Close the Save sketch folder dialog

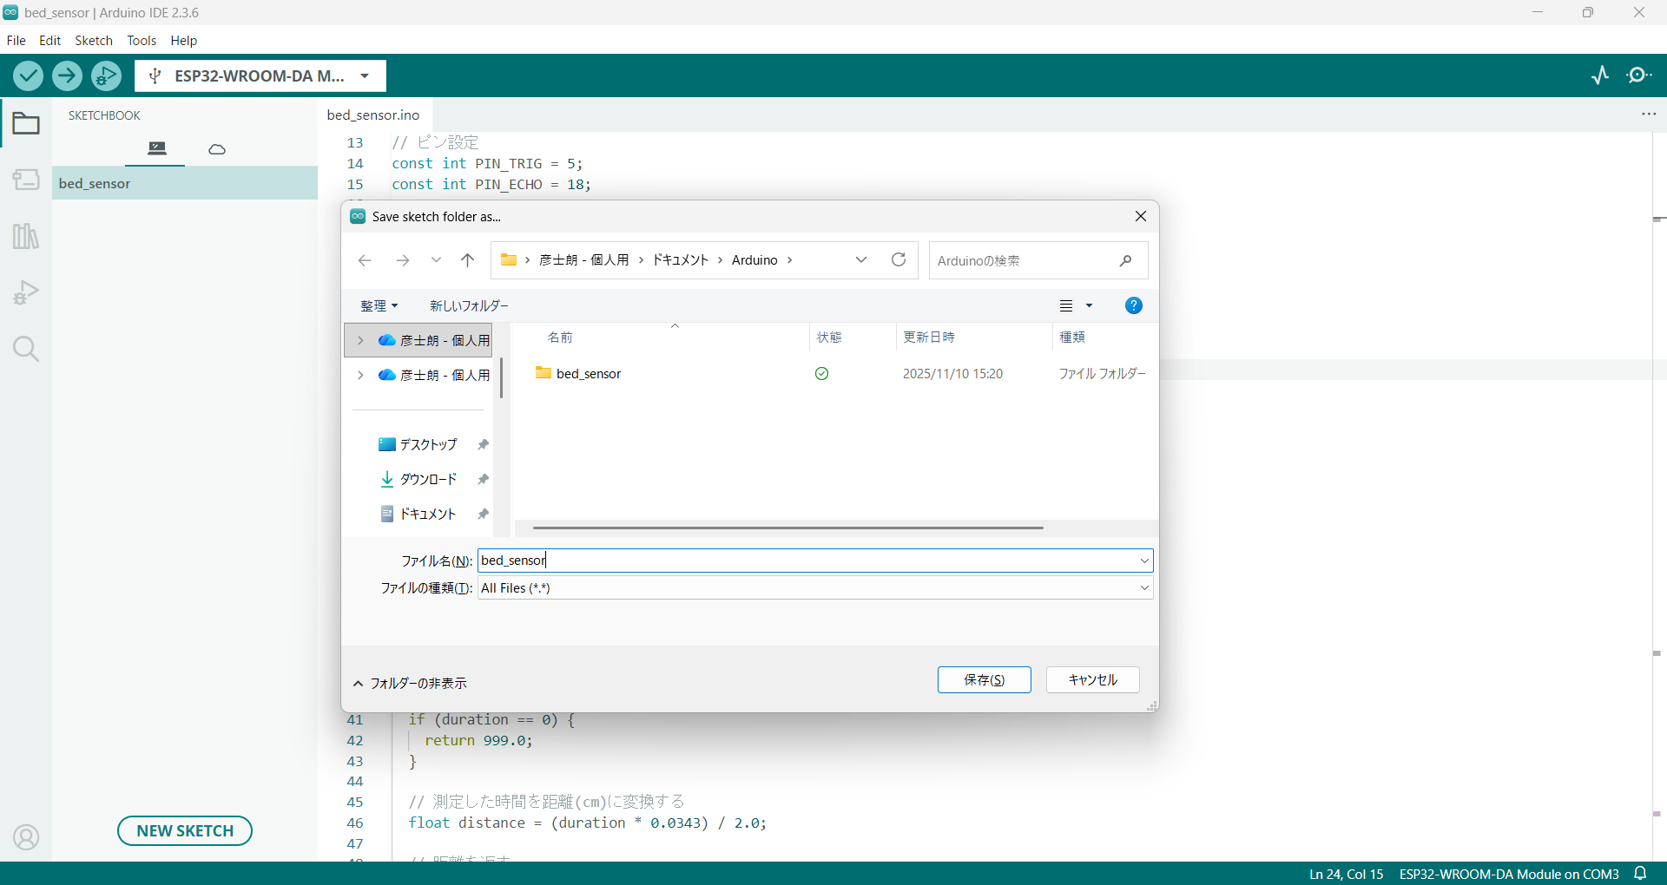click(x=1141, y=216)
